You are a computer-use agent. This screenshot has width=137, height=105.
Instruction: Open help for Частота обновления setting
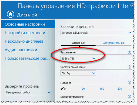(129, 67)
